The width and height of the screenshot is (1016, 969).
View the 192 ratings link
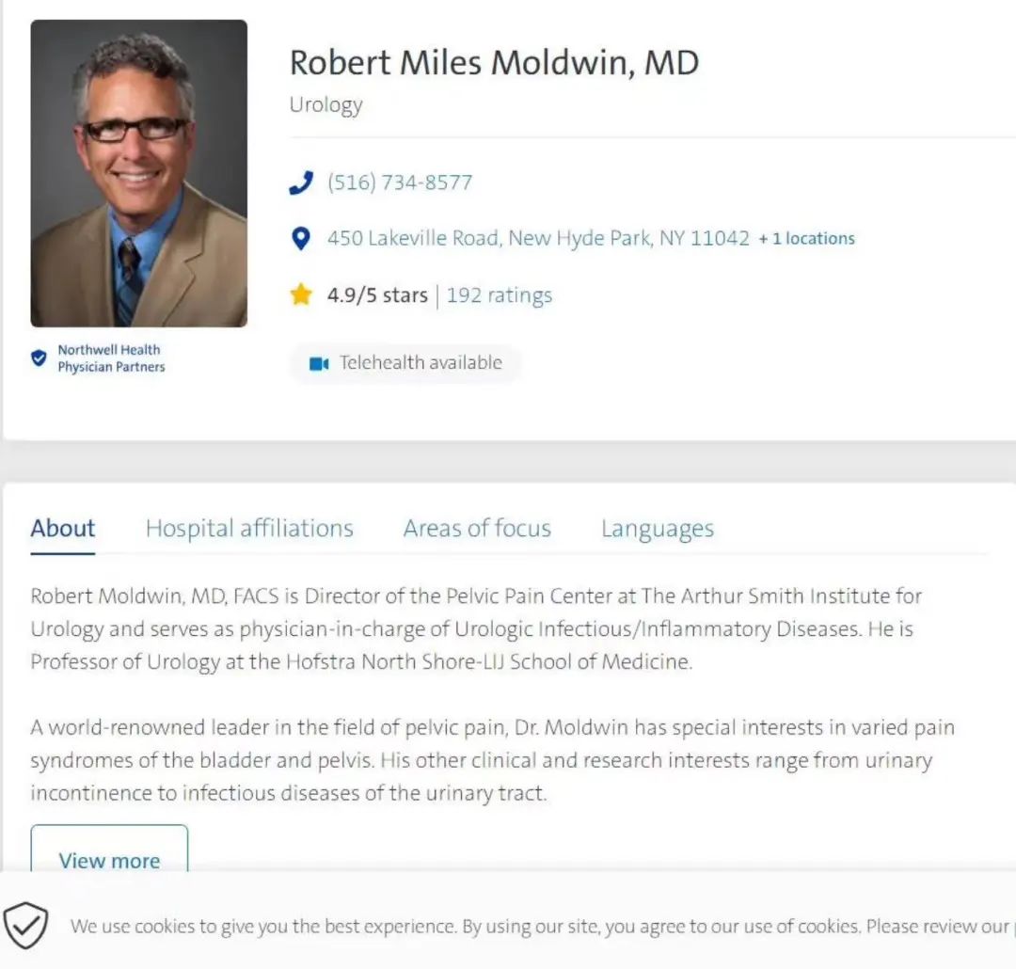pos(499,295)
